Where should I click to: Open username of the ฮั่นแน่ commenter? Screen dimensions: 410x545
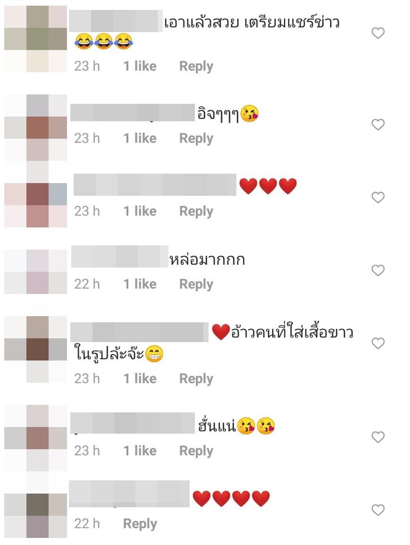133,423
